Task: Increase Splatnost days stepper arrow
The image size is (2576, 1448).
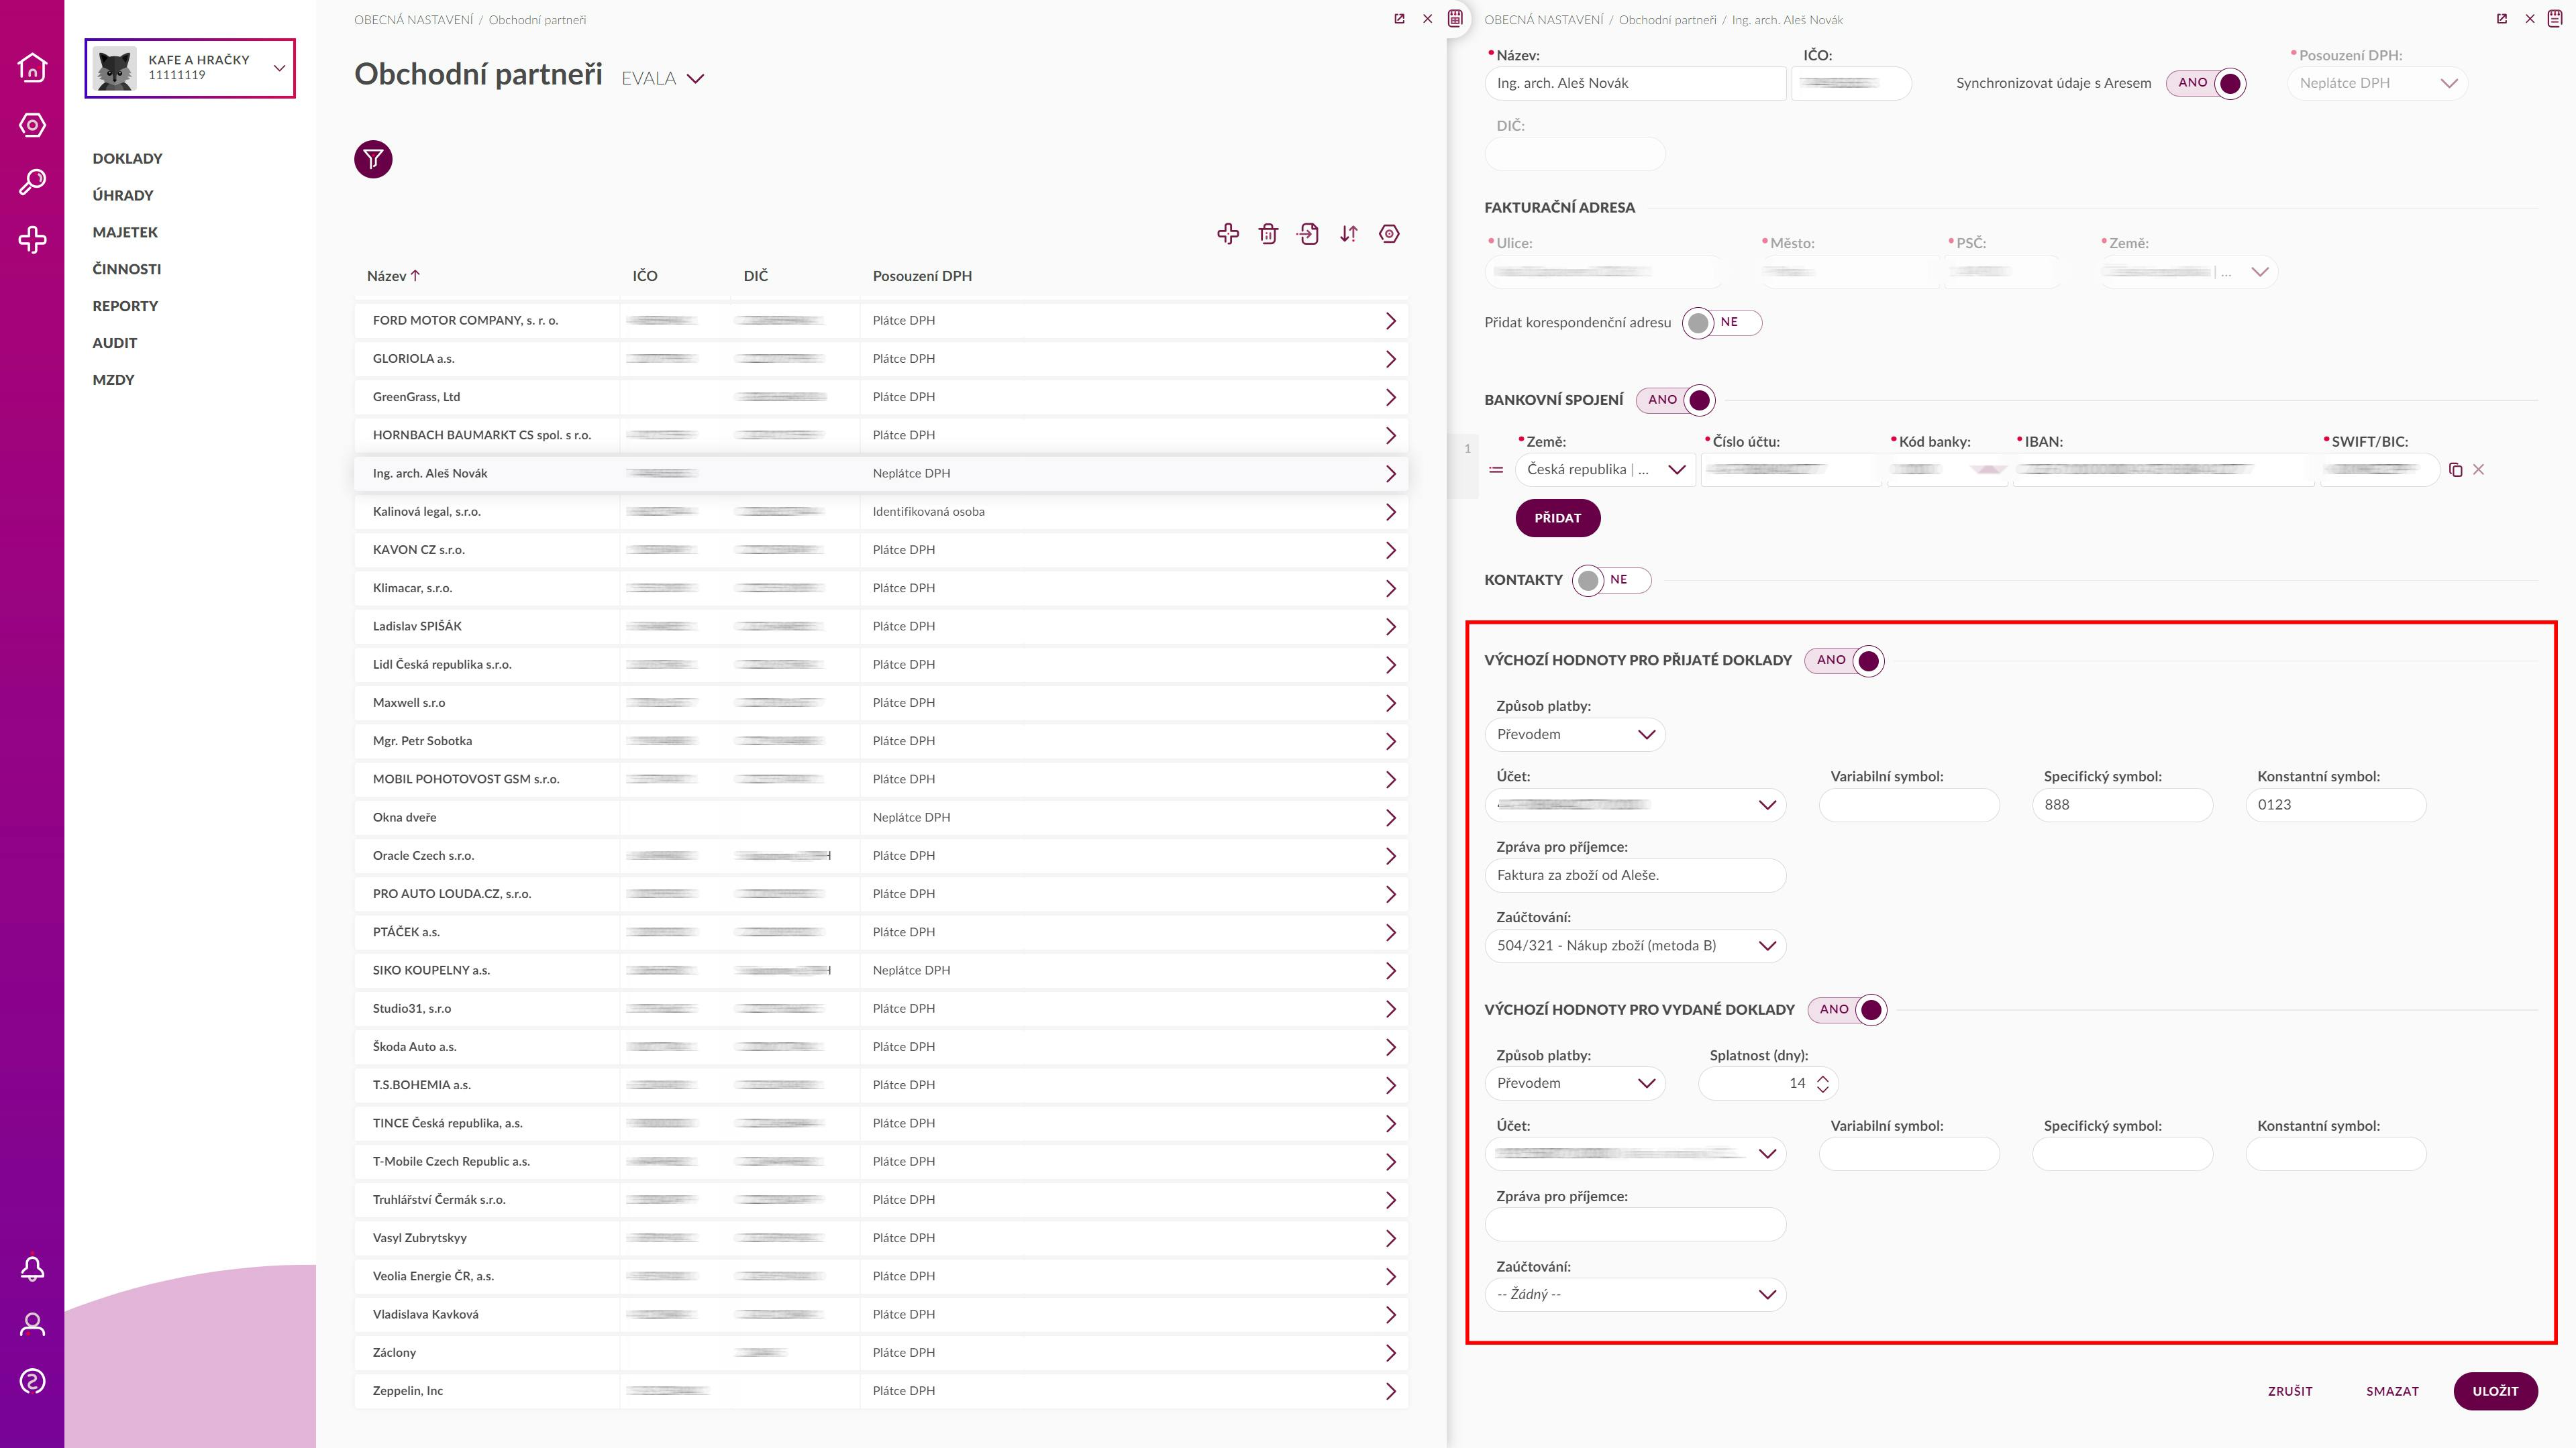Action: [1822, 1078]
